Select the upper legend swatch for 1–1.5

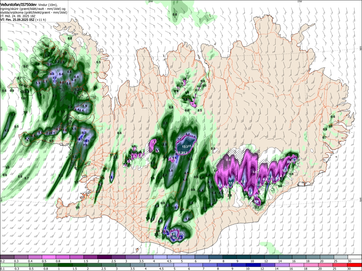[76, 257]
